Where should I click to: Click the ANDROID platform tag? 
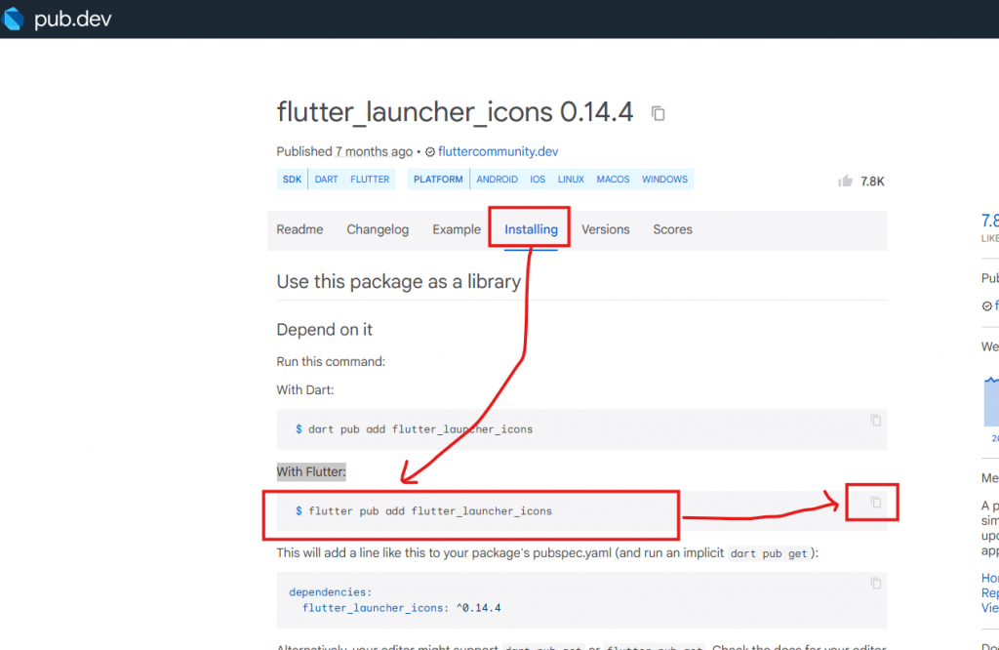(497, 180)
